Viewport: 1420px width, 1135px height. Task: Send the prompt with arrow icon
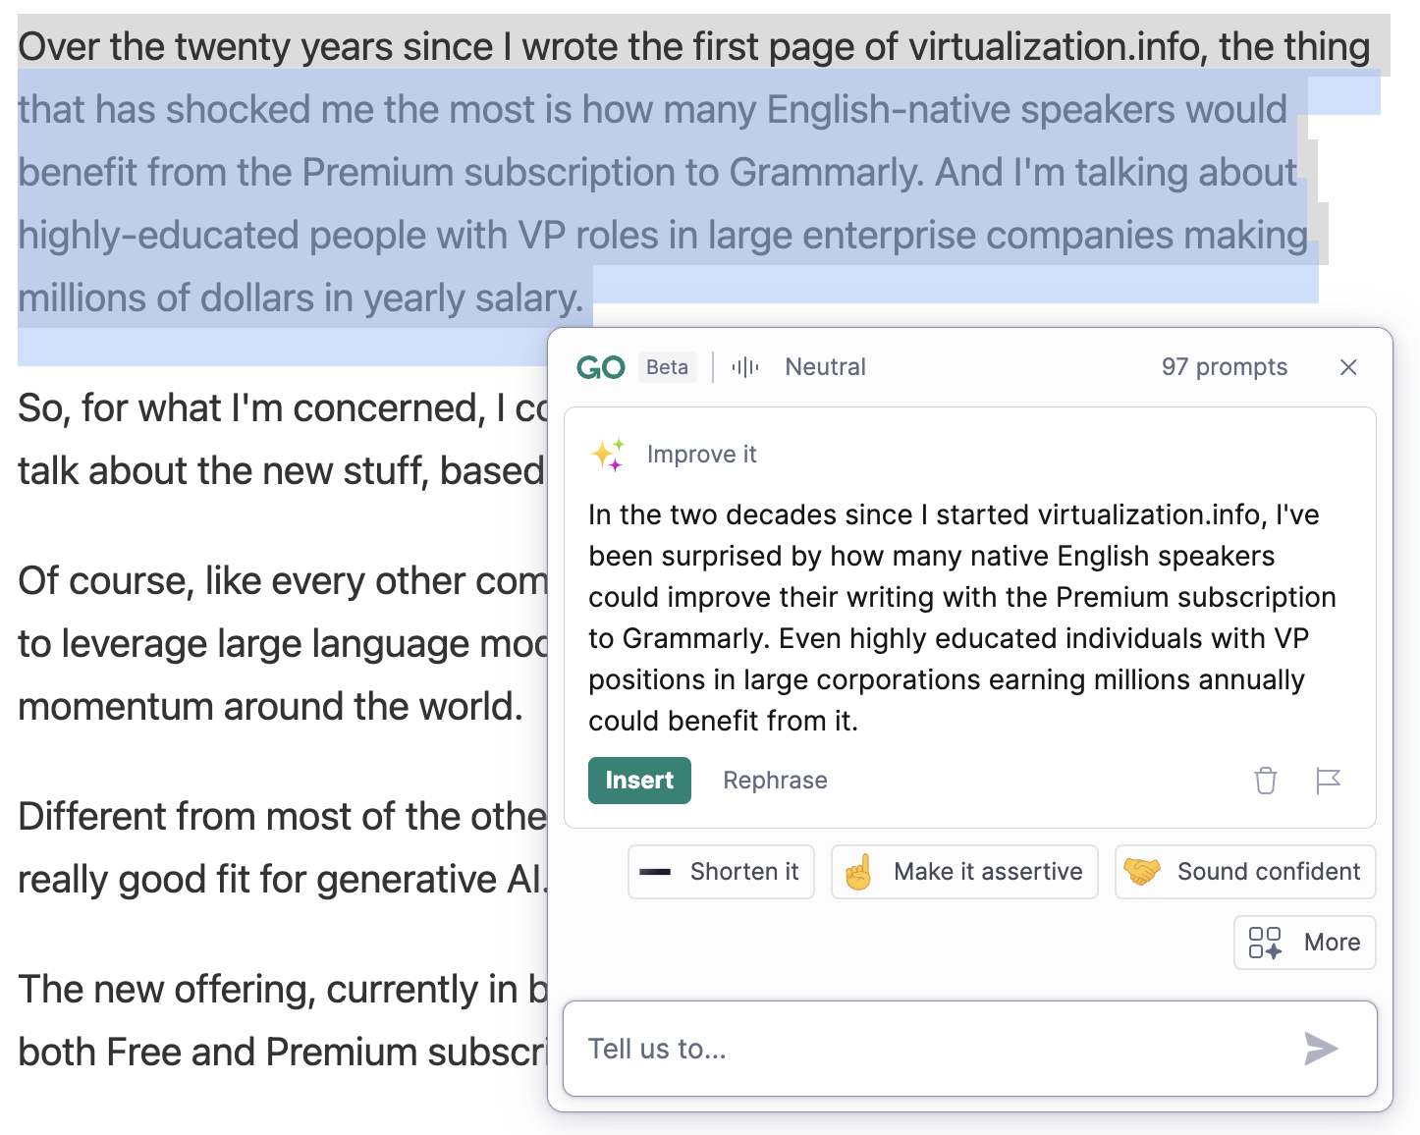click(x=1321, y=1049)
